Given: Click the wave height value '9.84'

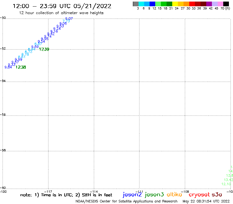Looking at the screenshot, I should (8, 67).
